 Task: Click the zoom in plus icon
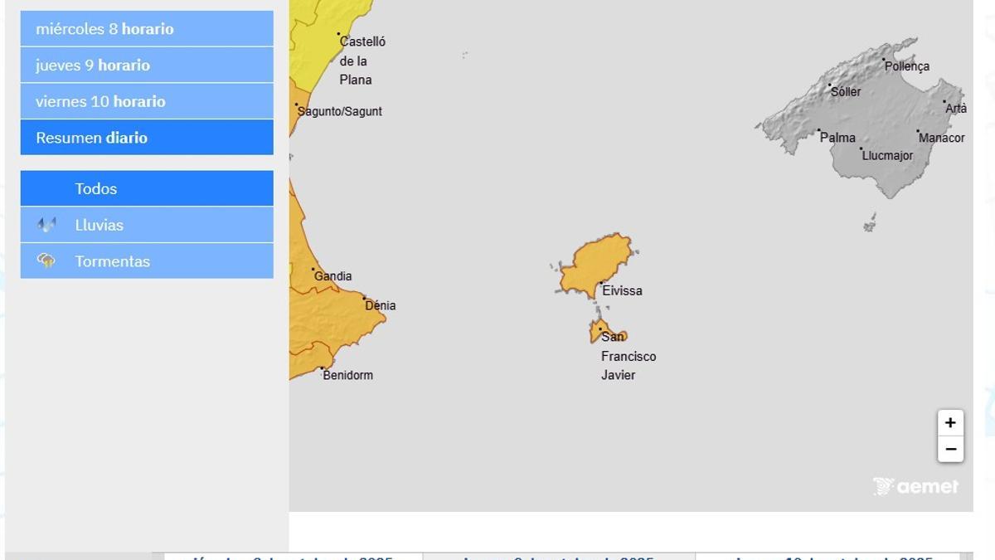950,422
